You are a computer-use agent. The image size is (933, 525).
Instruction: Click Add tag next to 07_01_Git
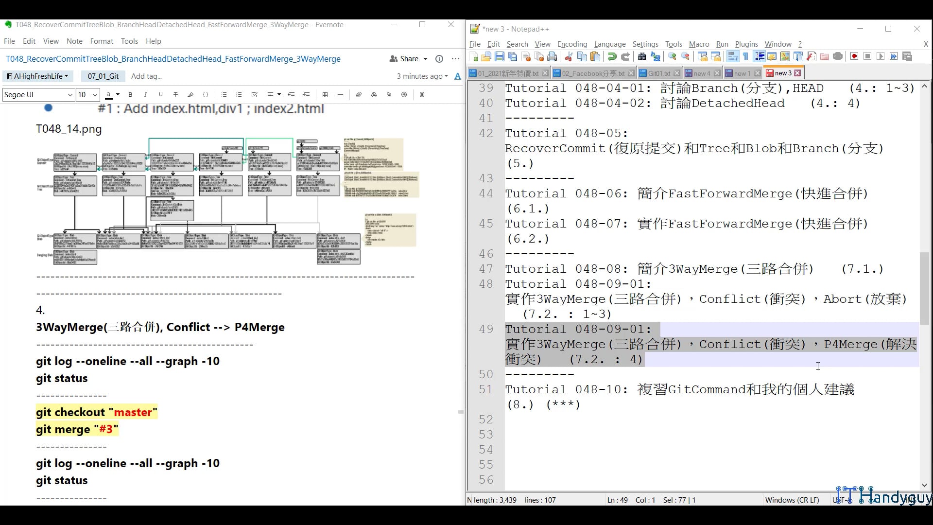(146, 76)
